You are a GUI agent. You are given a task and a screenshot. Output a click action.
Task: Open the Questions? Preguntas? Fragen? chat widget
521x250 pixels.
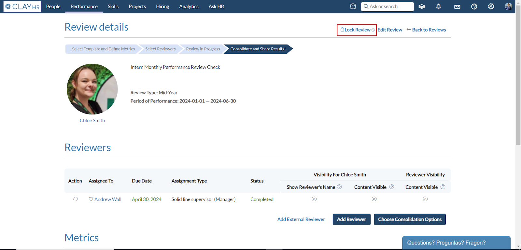456,243
